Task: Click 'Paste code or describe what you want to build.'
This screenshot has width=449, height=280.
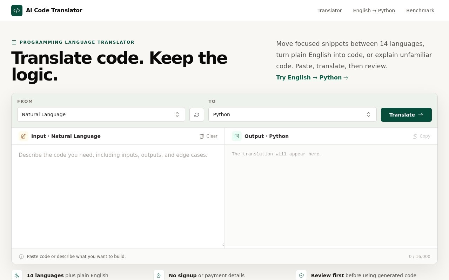Action: [76, 257]
